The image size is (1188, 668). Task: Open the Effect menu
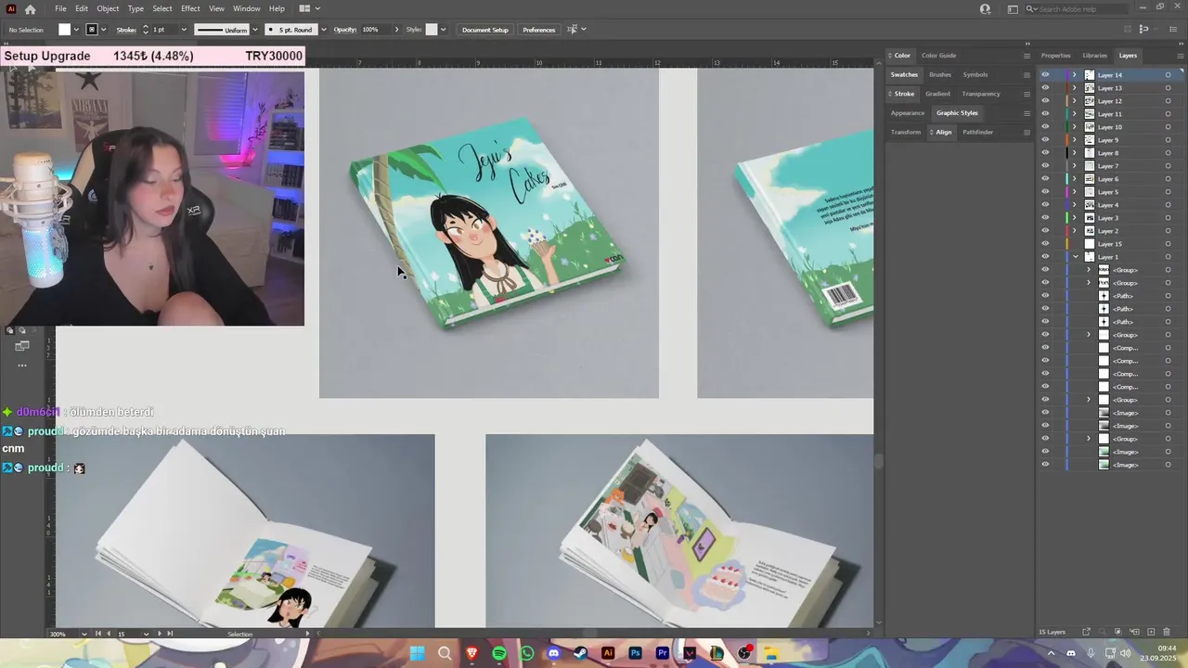coord(190,8)
